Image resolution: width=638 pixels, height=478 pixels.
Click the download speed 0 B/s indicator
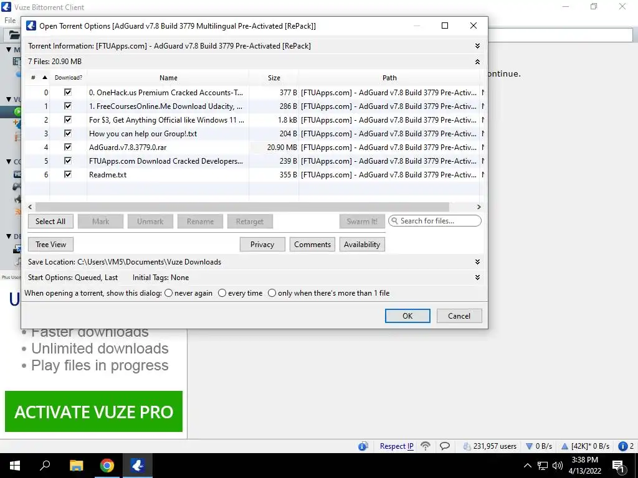click(x=539, y=446)
